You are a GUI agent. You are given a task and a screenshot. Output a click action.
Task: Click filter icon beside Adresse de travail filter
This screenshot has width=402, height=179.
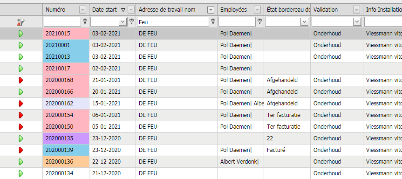coord(213,21)
